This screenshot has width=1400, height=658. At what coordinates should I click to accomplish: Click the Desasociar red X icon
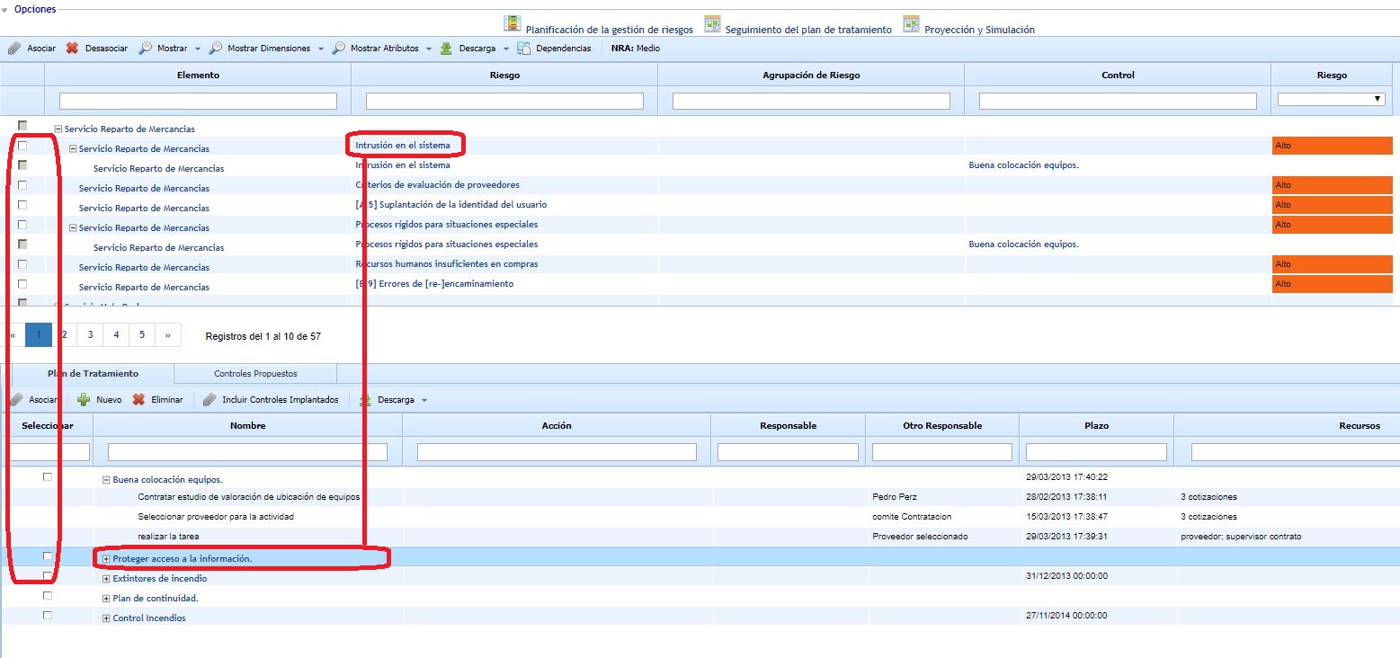click(x=72, y=49)
